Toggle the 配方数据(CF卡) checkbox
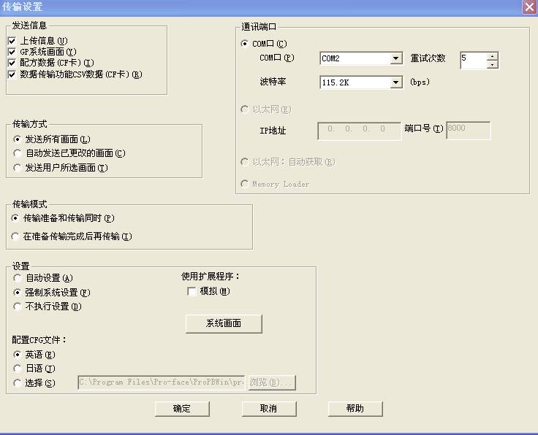538x435 pixels. (x=12, y=63)
